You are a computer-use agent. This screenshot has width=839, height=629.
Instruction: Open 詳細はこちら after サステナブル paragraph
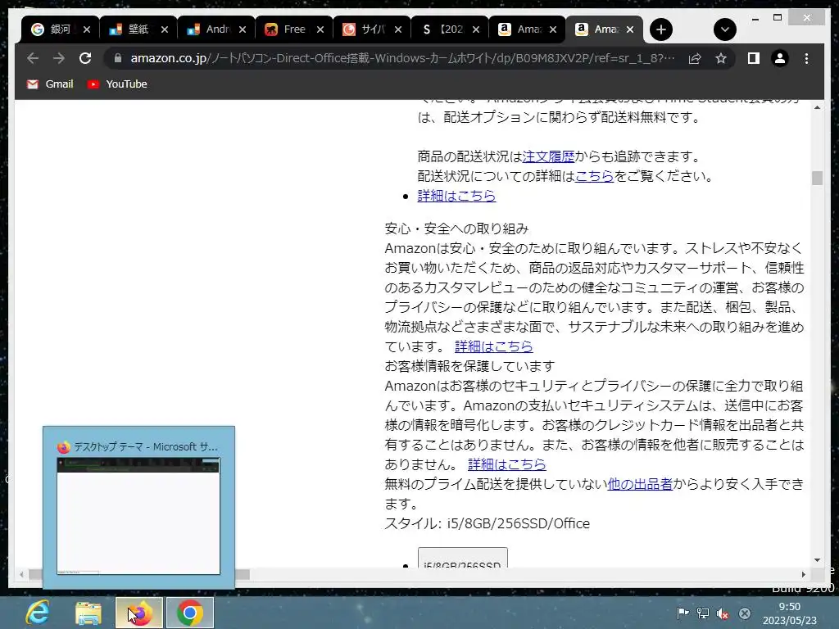[x=493, y=346]
